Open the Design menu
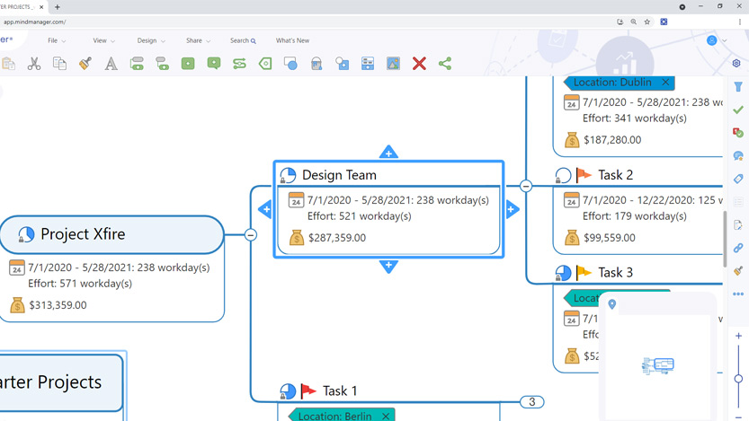749x421 pixels. coord(151,40)
